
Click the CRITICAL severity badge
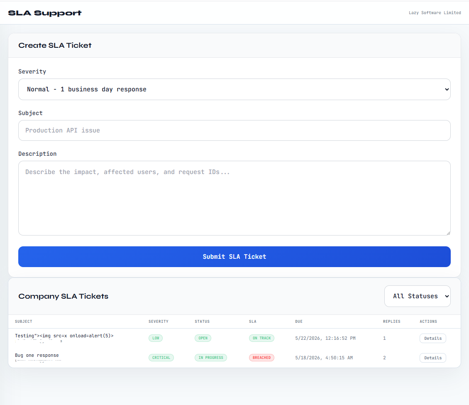pyautogui.click(x=161, y=358)
